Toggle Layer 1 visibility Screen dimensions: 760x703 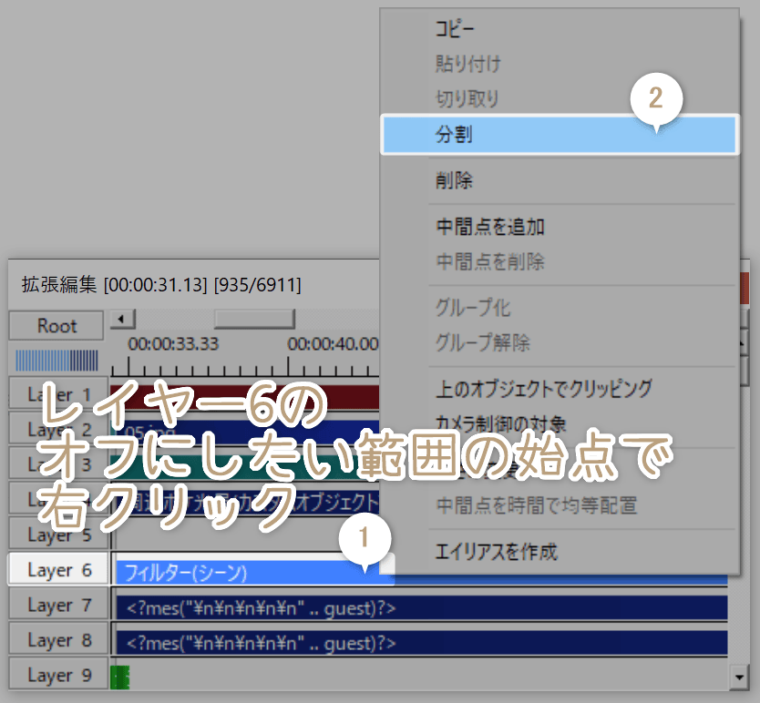[x=56, y=393]
